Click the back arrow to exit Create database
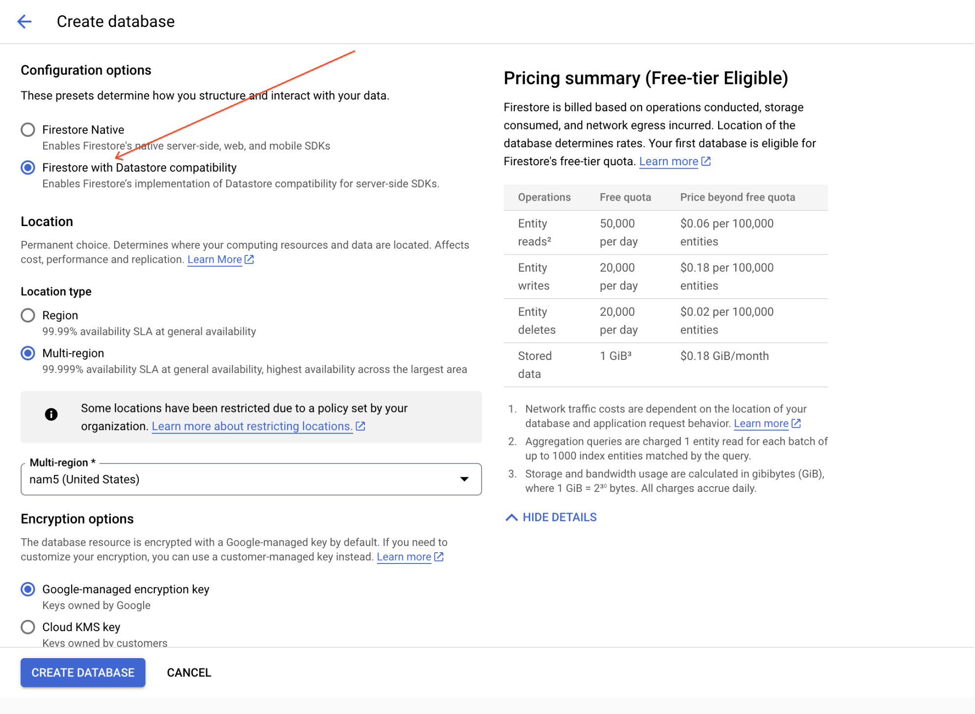 (24, 22)
